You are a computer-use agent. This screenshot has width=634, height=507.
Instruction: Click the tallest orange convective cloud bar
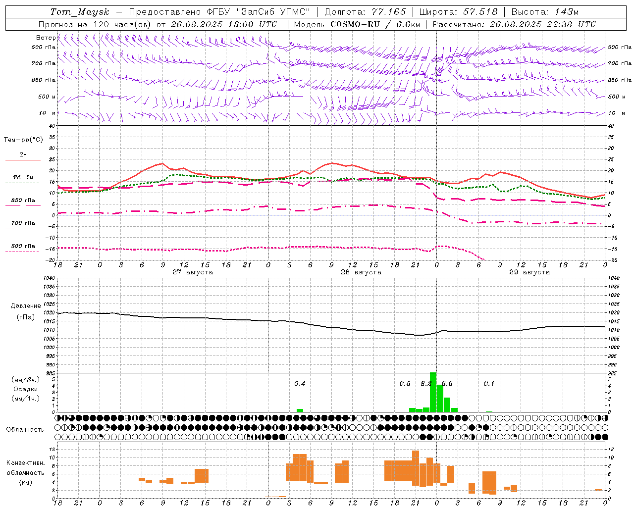tap(416, 467)
